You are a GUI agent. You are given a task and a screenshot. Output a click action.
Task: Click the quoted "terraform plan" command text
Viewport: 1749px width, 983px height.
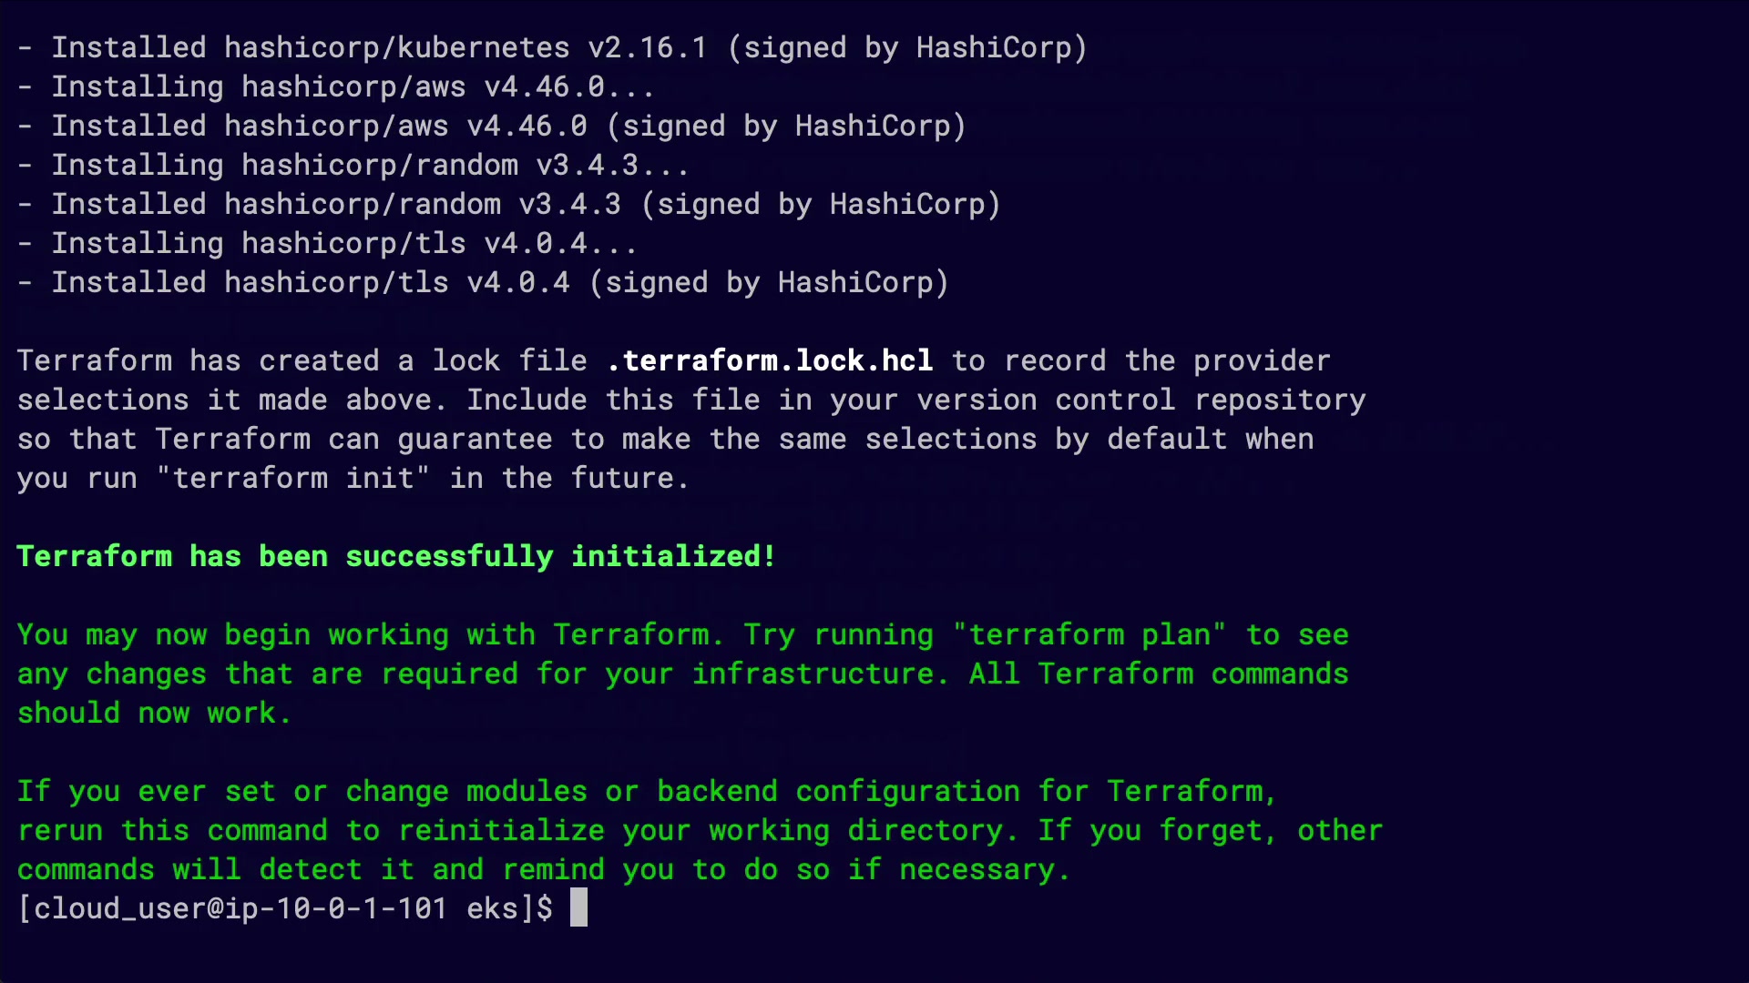1089,635
